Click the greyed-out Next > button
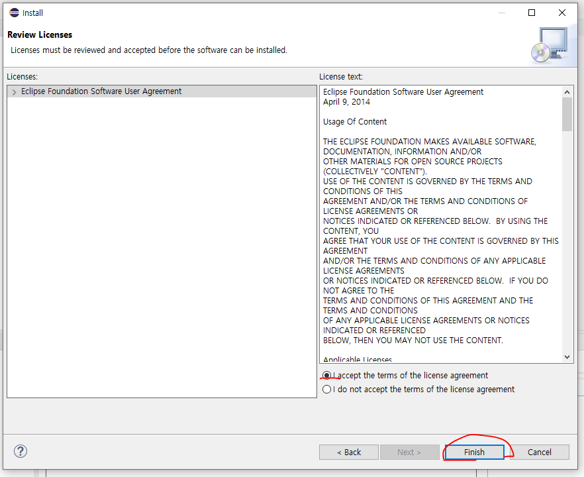Image resolution: width=584 pixels, height=477 pixels. pyautogui.click(x=409, y=452)
